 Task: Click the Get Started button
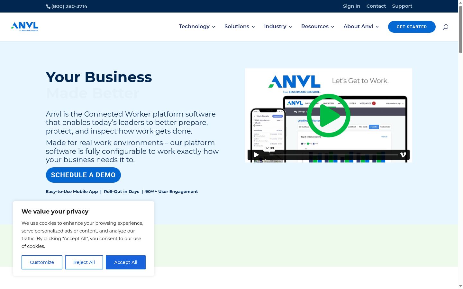click(x=412, y=27)
